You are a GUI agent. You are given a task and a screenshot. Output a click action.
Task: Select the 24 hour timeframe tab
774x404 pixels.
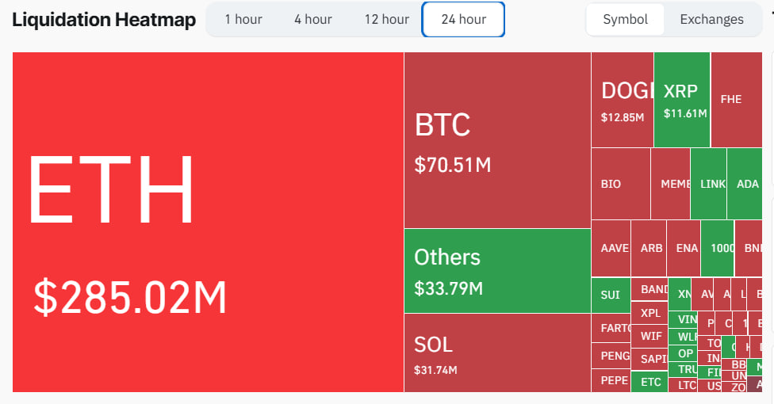(463, 19)
